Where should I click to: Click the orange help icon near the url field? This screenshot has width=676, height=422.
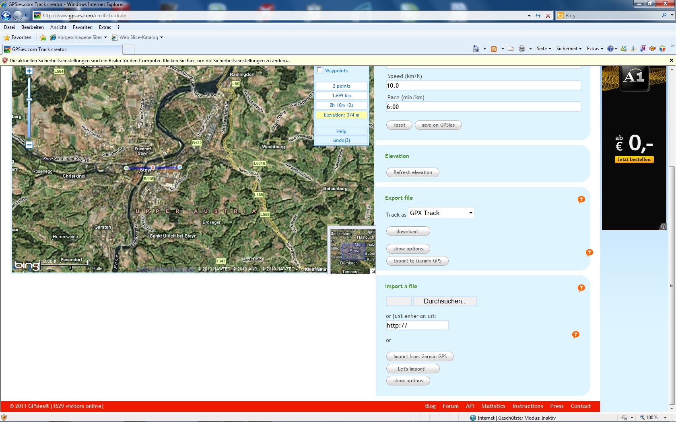[576, 334]
